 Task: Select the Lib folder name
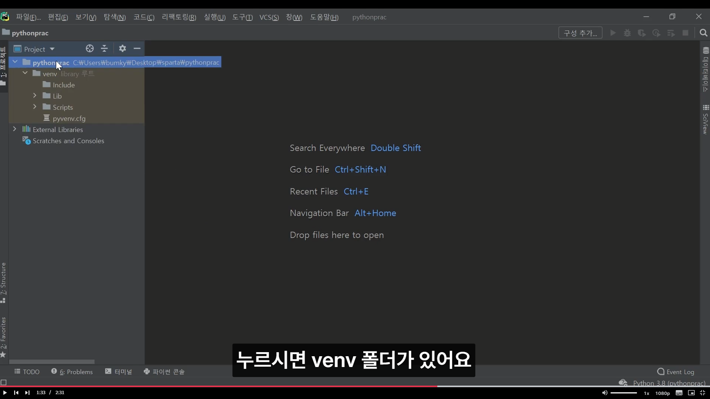(x=57, y=96)
